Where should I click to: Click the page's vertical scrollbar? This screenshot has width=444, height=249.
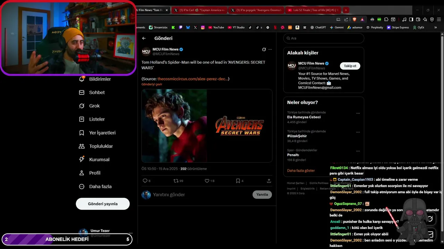pyautogui.click(x=442, y=131)
